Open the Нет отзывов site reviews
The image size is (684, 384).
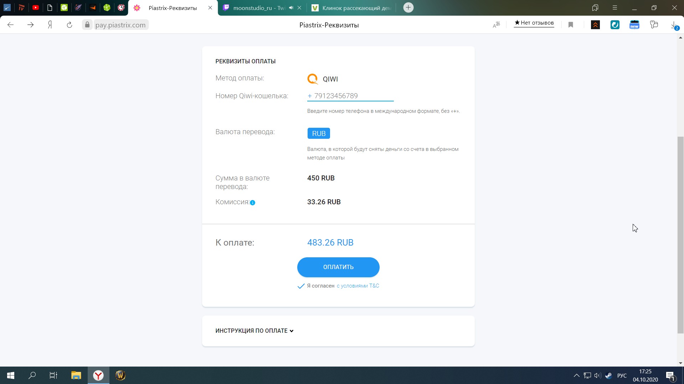534,23
